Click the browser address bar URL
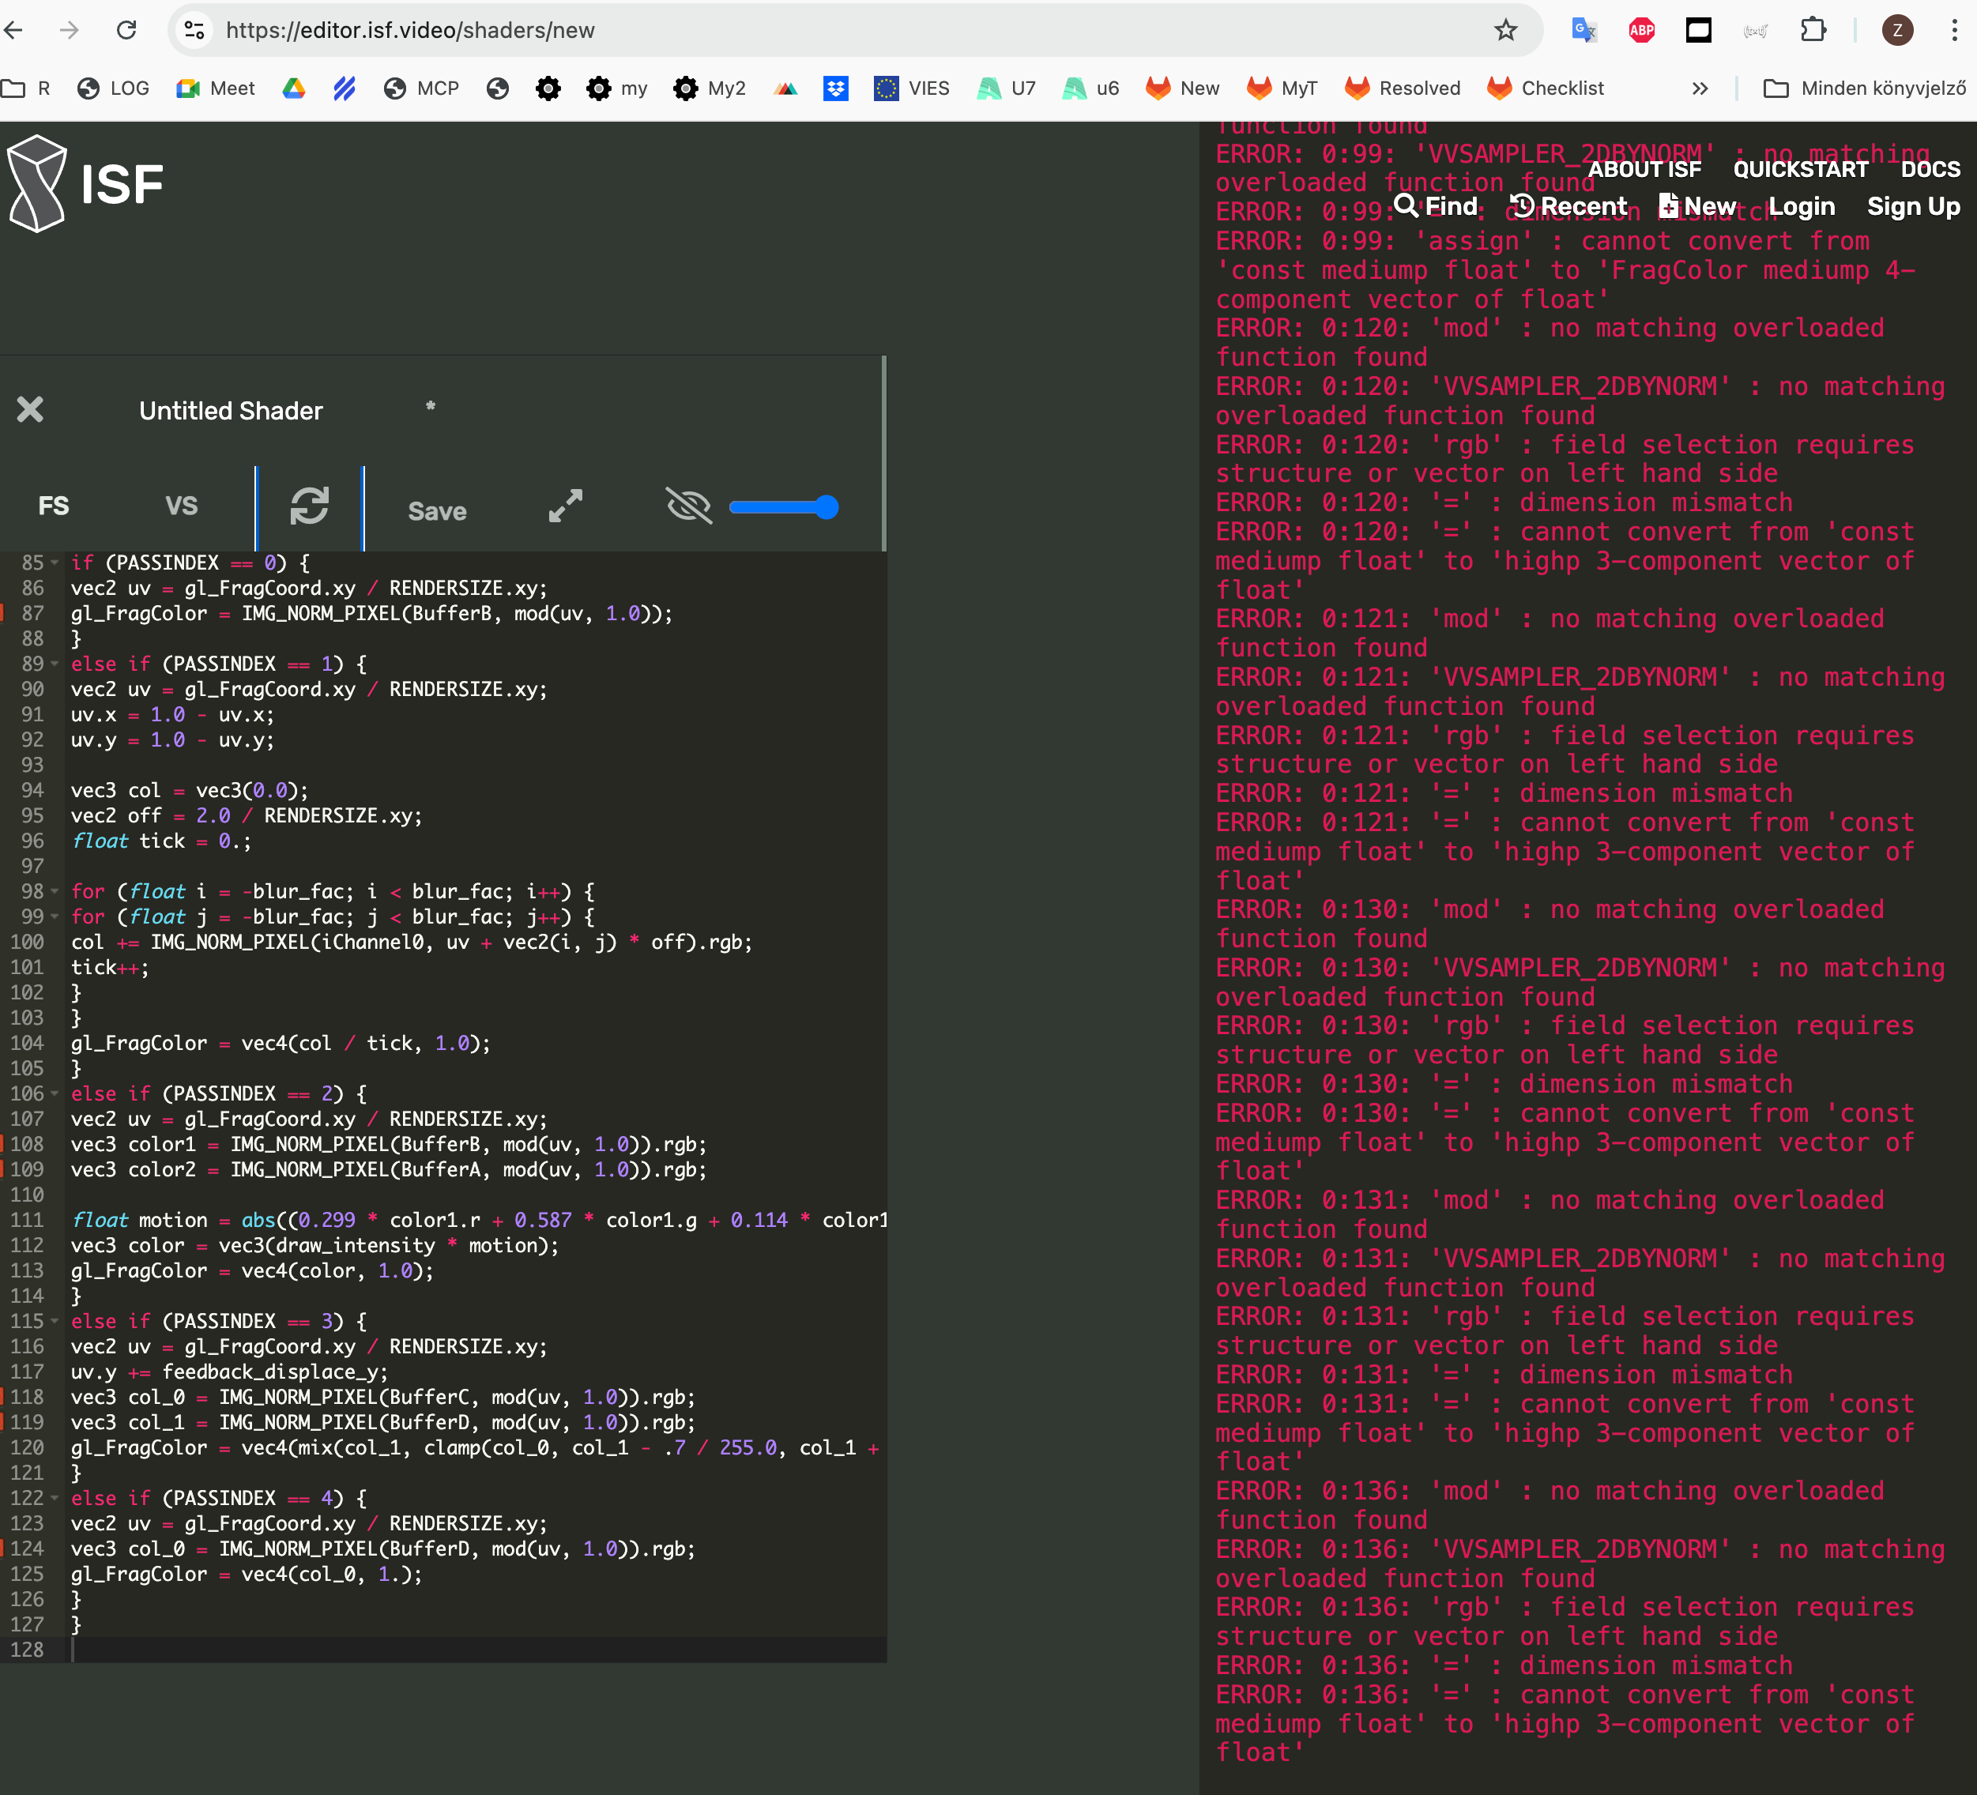 (410, 30)
